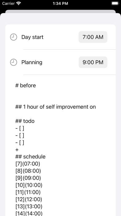Click the [14](14:00) schedule entry
The width and height of the screenshot is (121, 216).
coord(29,214)
